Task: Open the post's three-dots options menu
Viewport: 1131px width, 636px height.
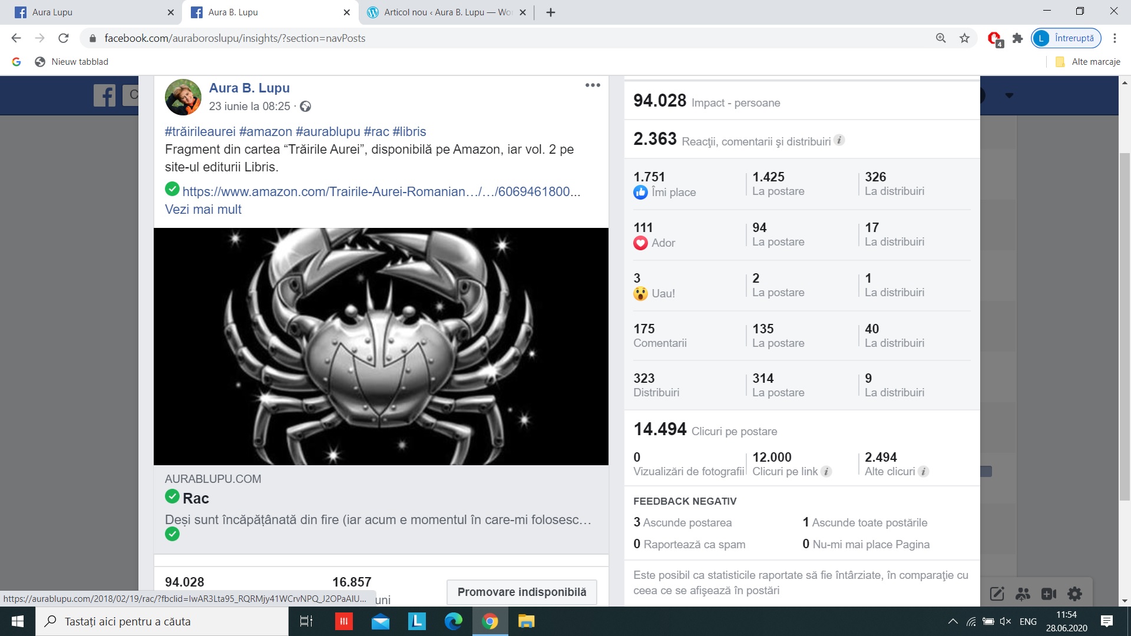Action: coord(593,85)
